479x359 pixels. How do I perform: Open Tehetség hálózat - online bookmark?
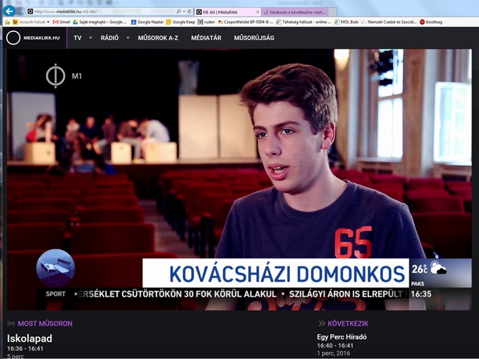[x=304, y=22]
